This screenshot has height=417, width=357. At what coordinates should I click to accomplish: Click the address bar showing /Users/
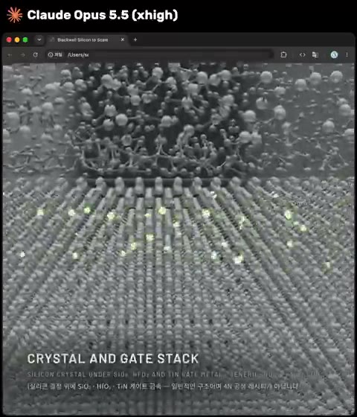tap(159, 55)
